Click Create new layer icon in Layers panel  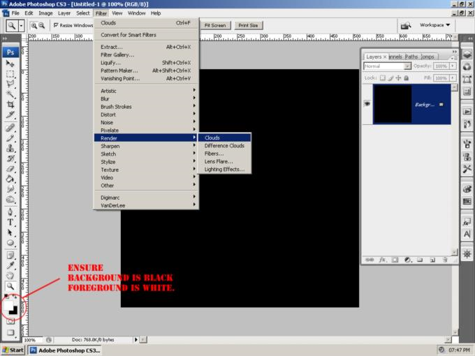(432, 260)
